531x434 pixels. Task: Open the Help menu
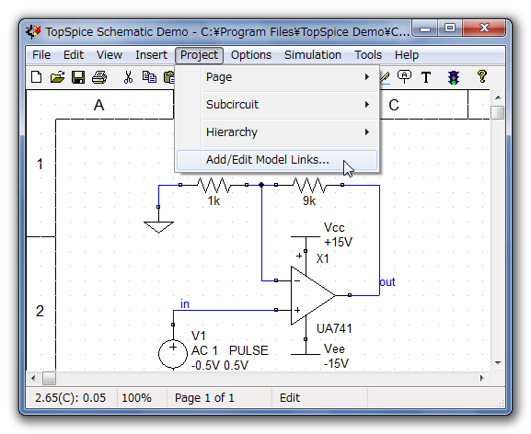(407, 55)
